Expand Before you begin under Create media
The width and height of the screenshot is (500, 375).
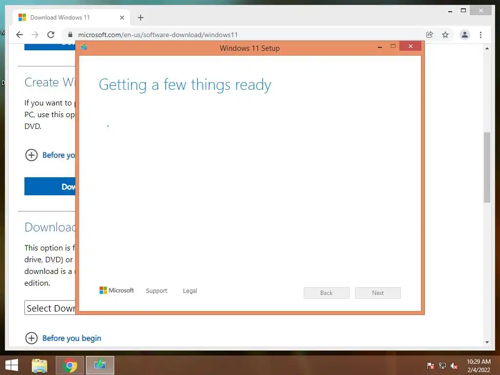50,155
